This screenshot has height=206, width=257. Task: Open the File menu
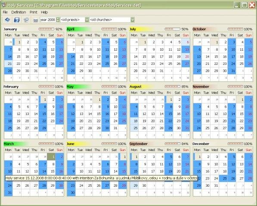click(x=5, y=12)
